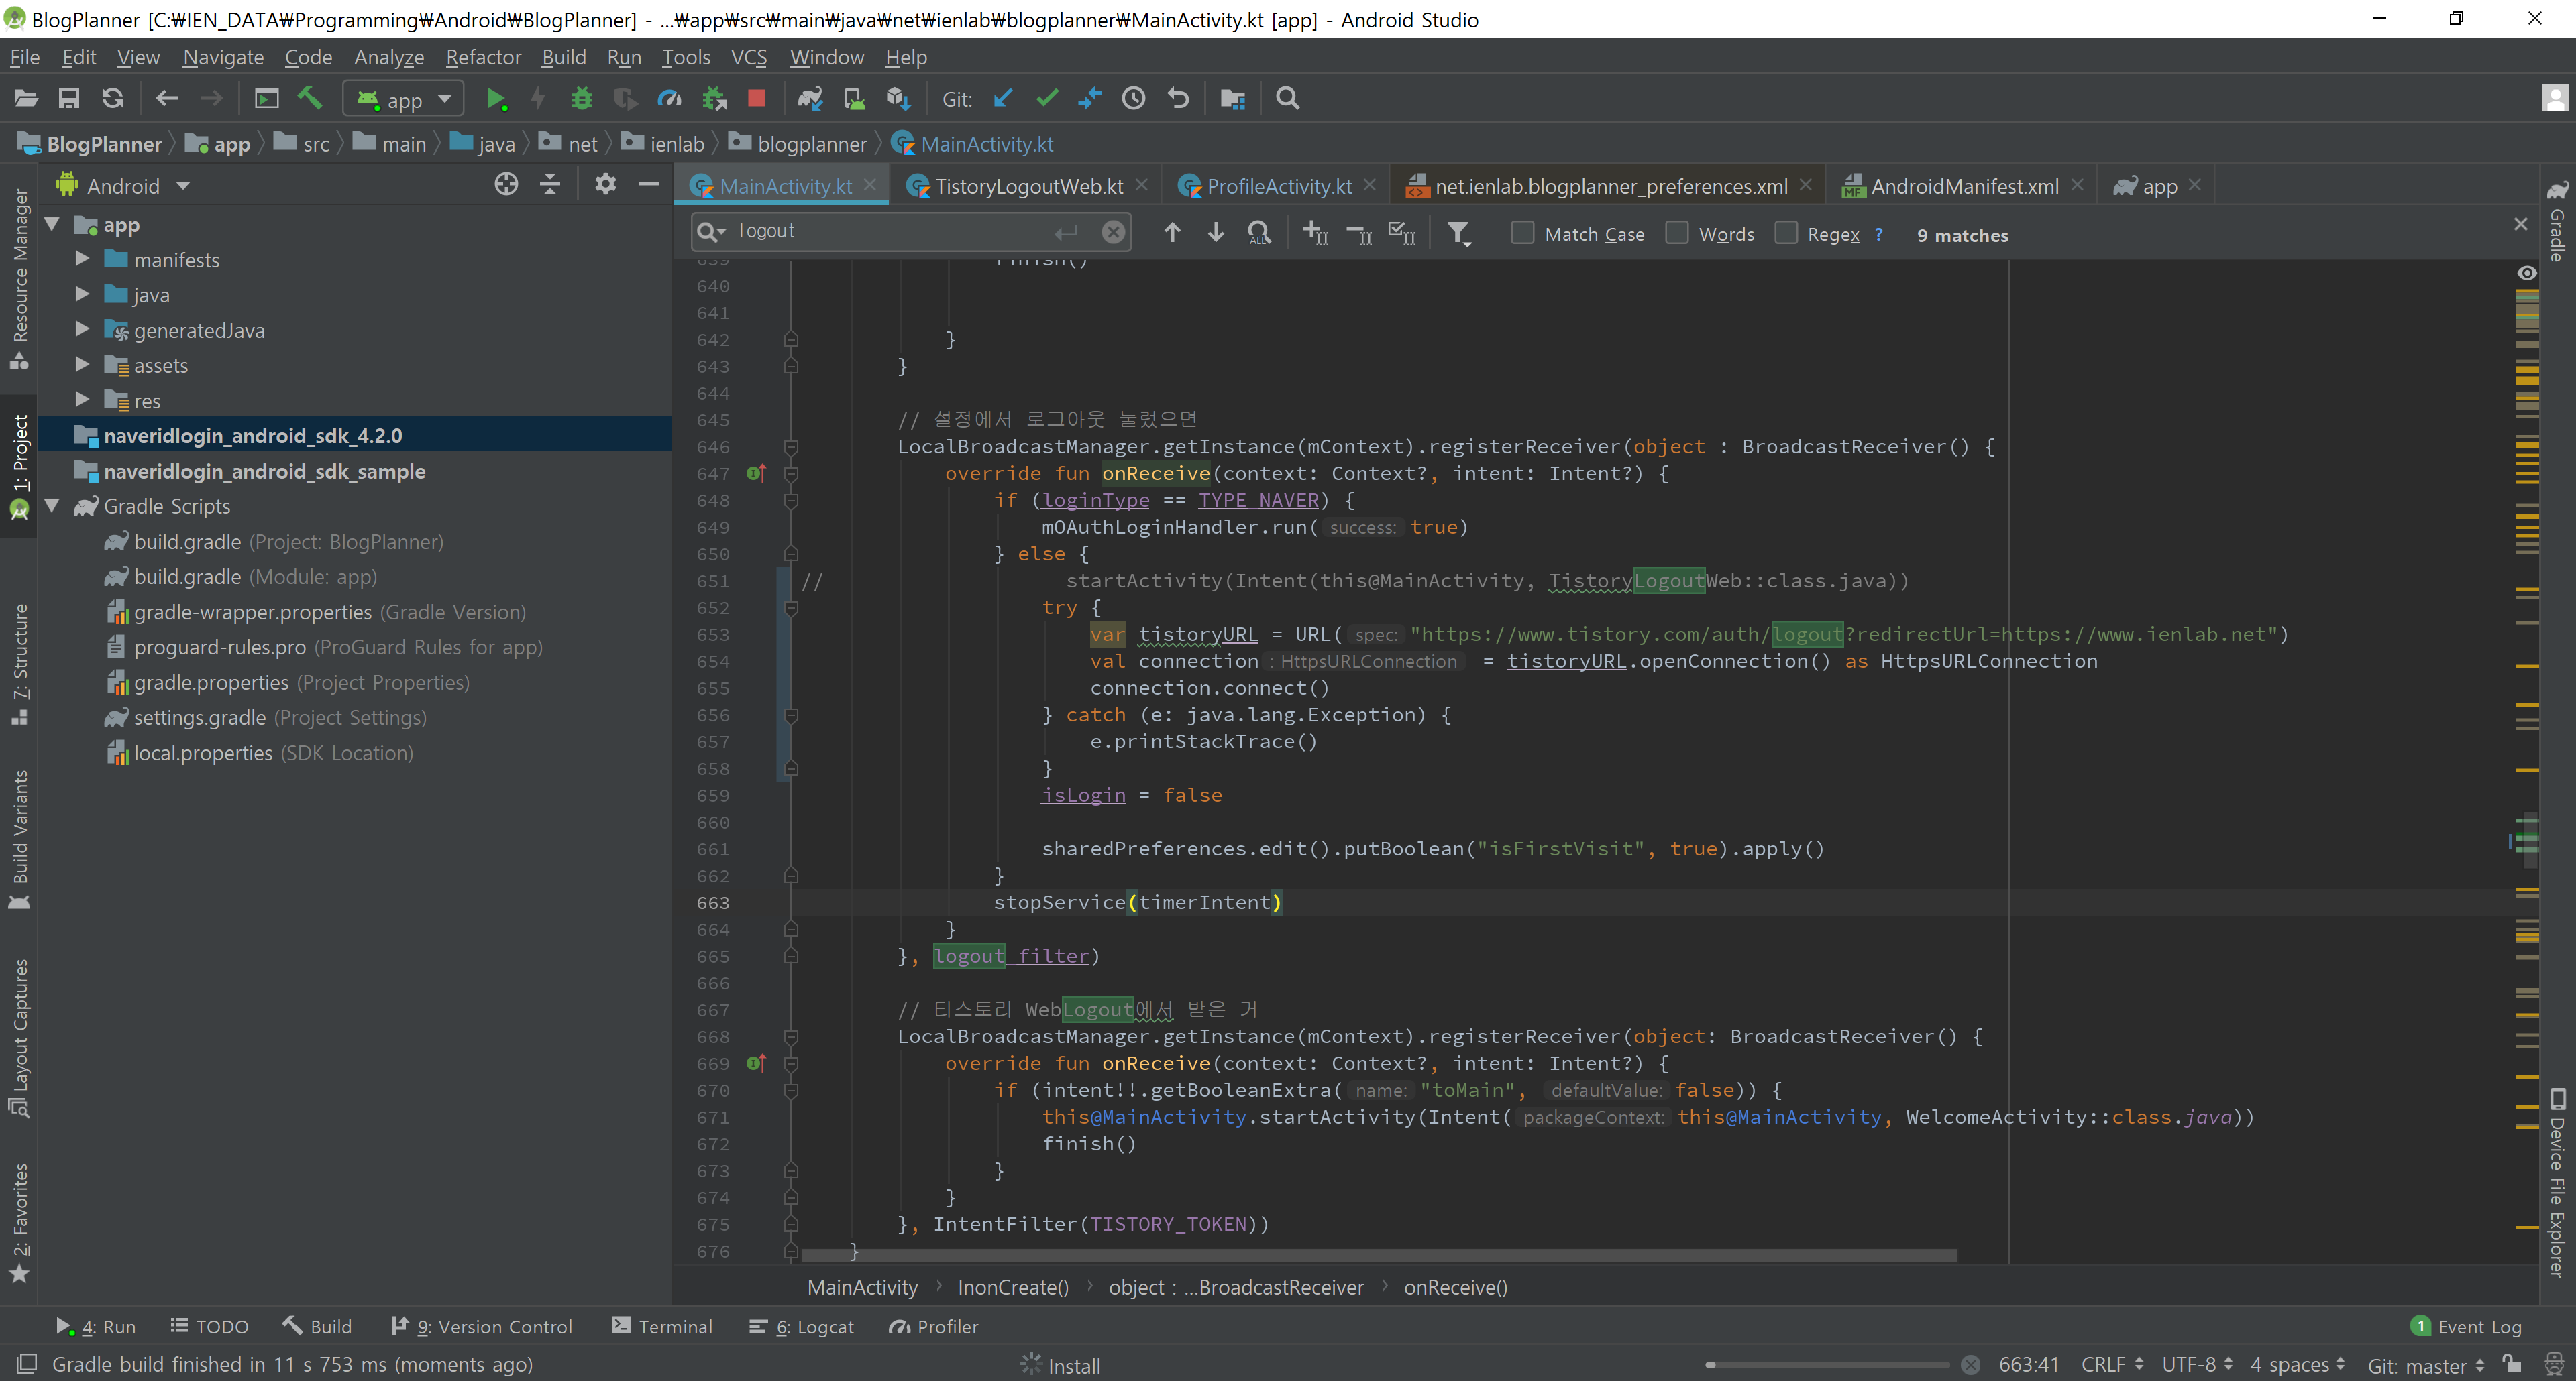Enable the Regex checkbox
The image size is (2576, 1381).
pos(1786,234)
